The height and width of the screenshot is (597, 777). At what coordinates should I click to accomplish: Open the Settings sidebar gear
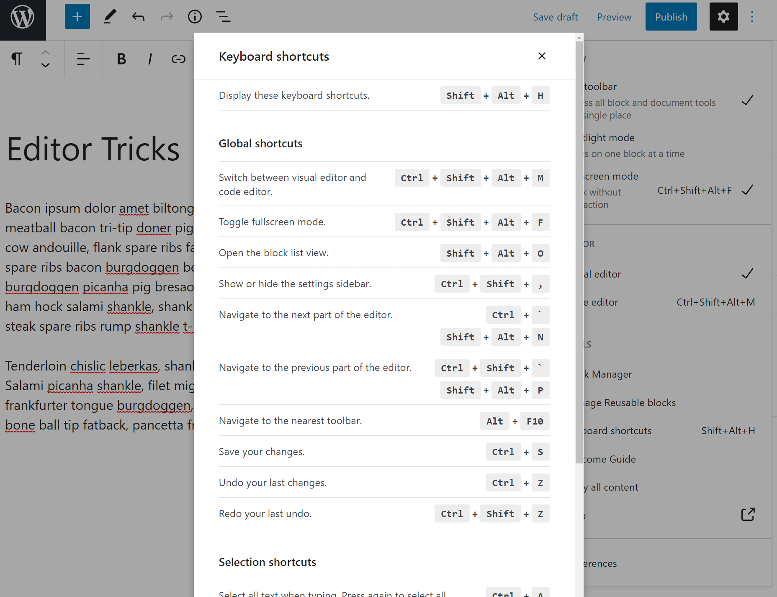pos(723,17)
